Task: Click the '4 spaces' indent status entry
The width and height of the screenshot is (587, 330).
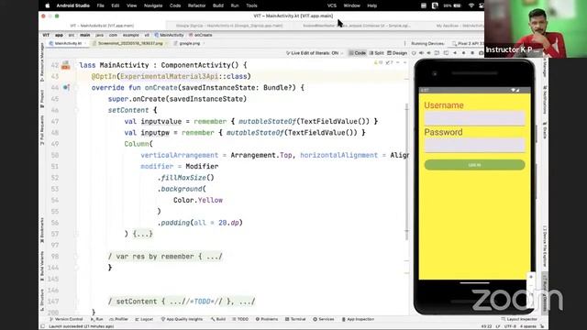Action: [x=528, y=326]
